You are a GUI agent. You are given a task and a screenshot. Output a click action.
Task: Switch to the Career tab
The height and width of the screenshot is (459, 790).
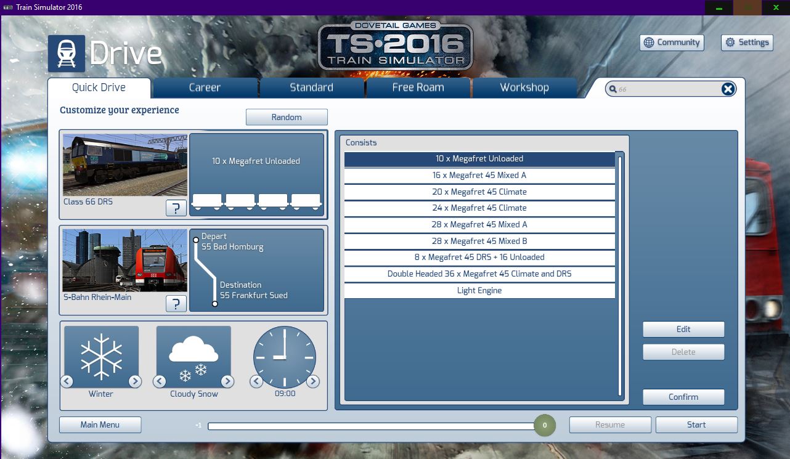pyautogui.click(x=205, y=87)
